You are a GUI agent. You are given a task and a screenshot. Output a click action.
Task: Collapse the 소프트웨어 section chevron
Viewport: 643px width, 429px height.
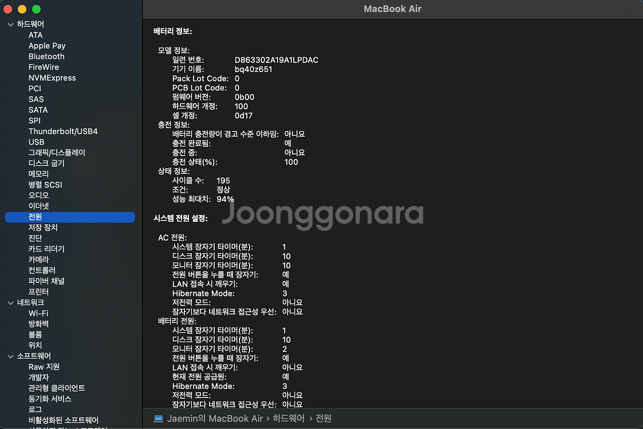point(11,356)
